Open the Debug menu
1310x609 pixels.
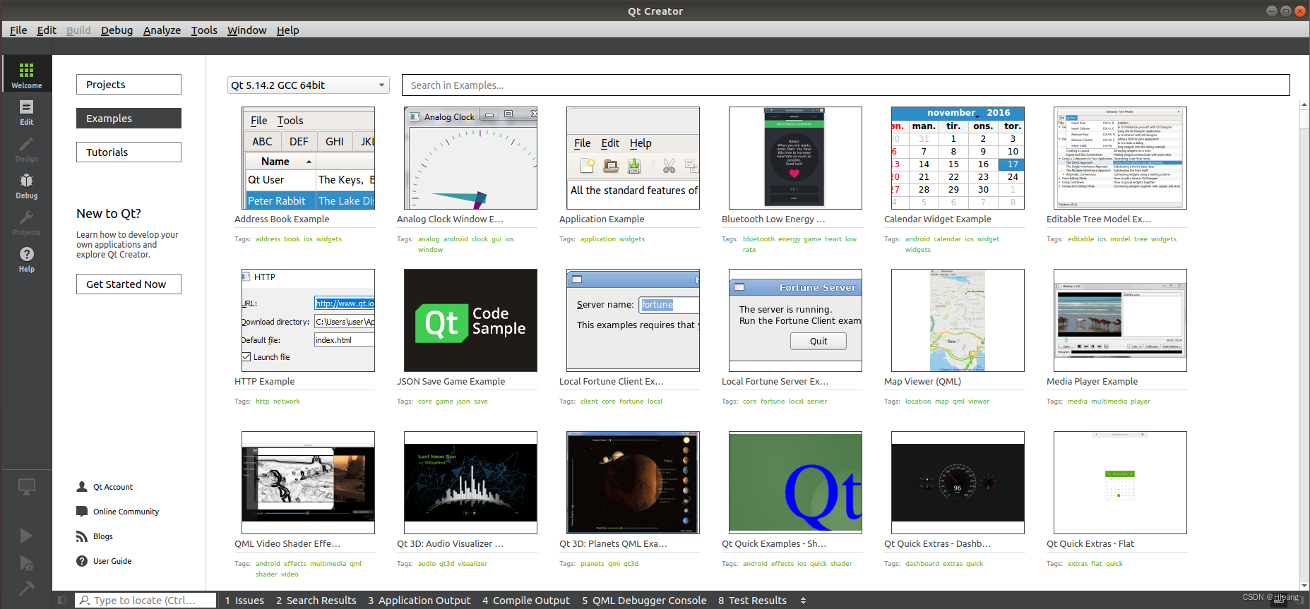point(117,30)
